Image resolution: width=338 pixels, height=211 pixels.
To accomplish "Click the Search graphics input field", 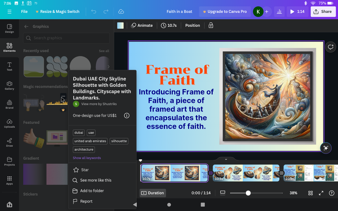I will pyautogui.click(x=66, y=38).
